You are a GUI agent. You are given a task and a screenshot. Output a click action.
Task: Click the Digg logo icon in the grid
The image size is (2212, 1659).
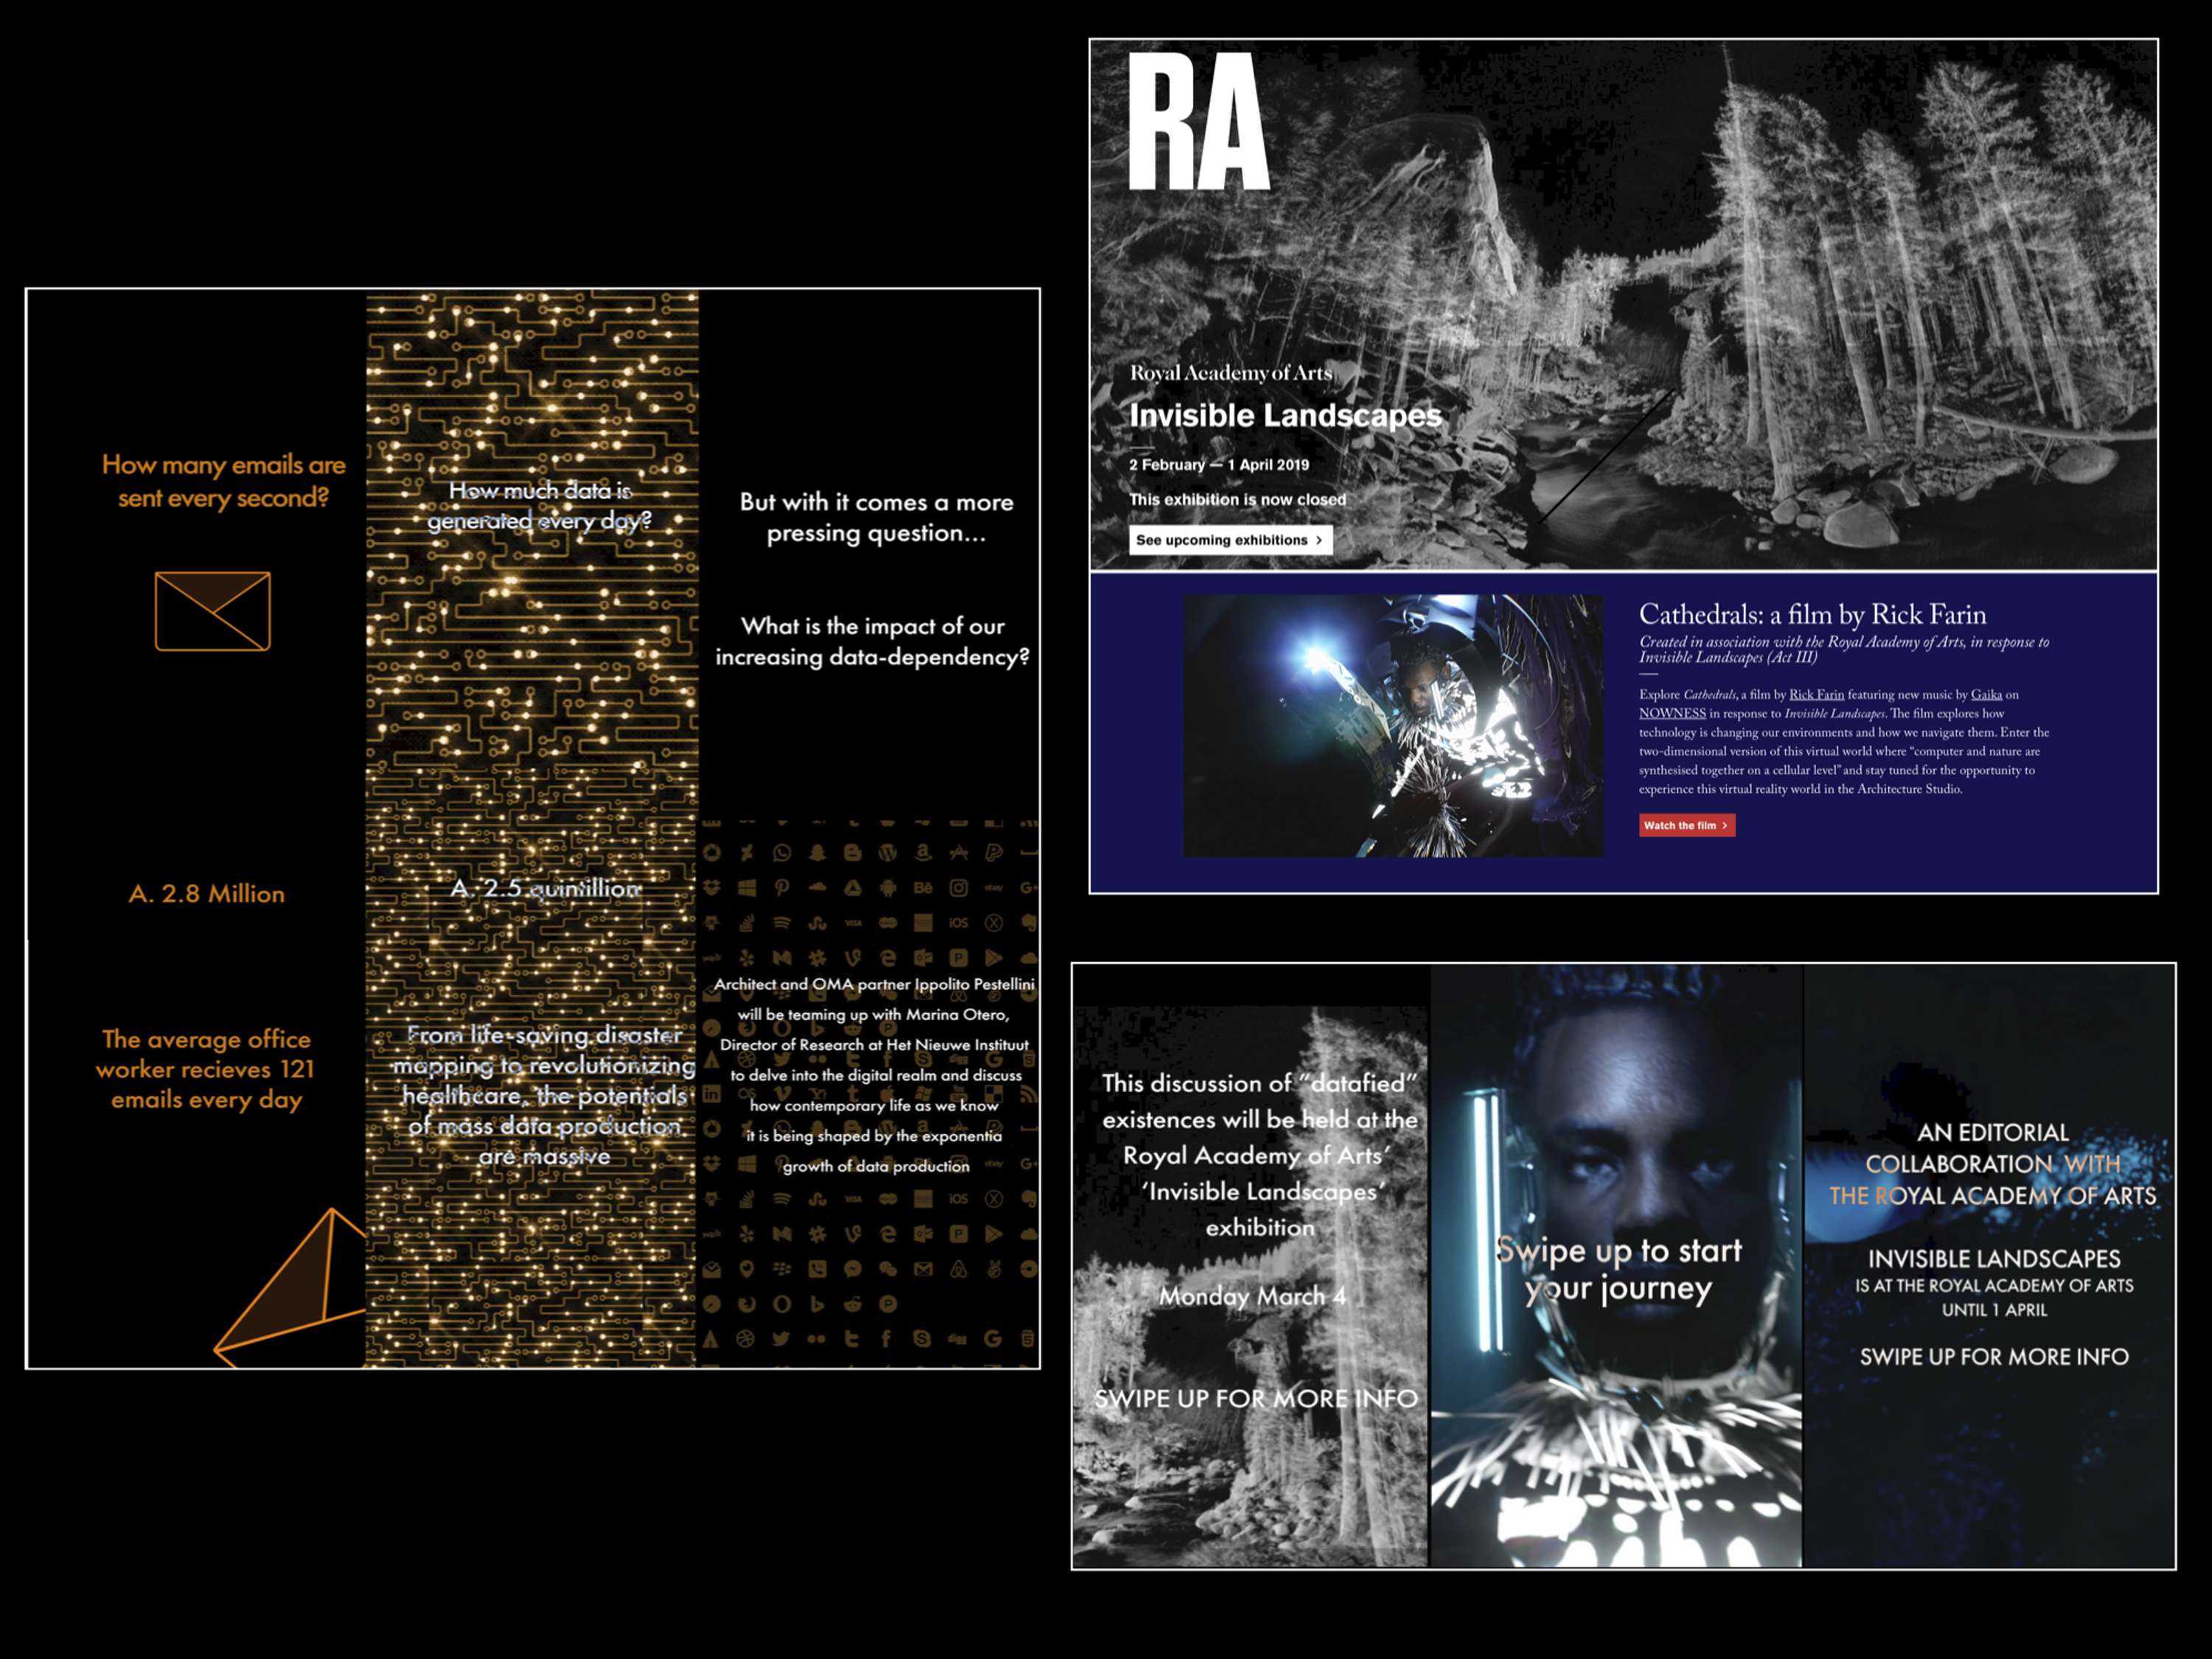[958, 1340]
